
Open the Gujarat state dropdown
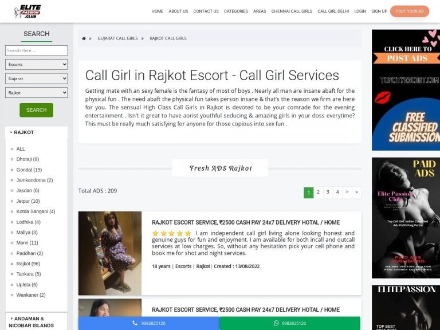coord(36,78)
